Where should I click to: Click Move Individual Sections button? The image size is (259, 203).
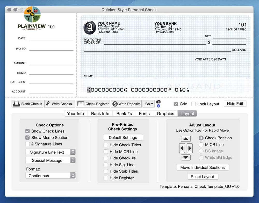(x=203, y=167)
